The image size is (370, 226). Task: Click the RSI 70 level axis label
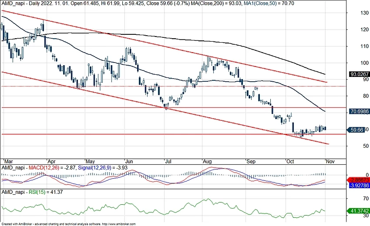click(366, 199)
